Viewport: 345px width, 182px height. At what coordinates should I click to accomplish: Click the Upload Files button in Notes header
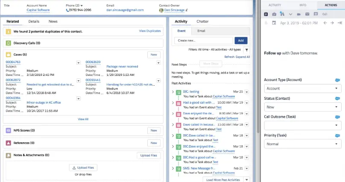pyautogui.click(x=149, y=156)
